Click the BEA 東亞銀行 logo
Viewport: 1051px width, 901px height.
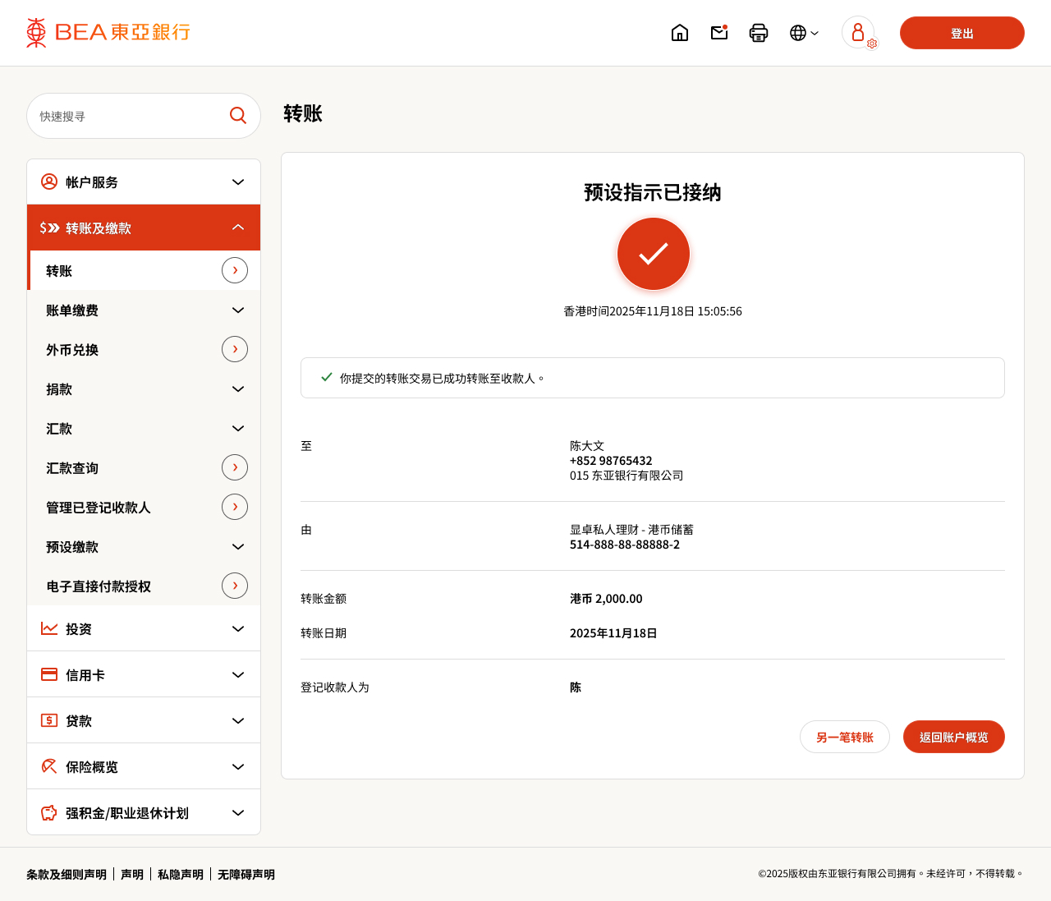coord(107,32)
